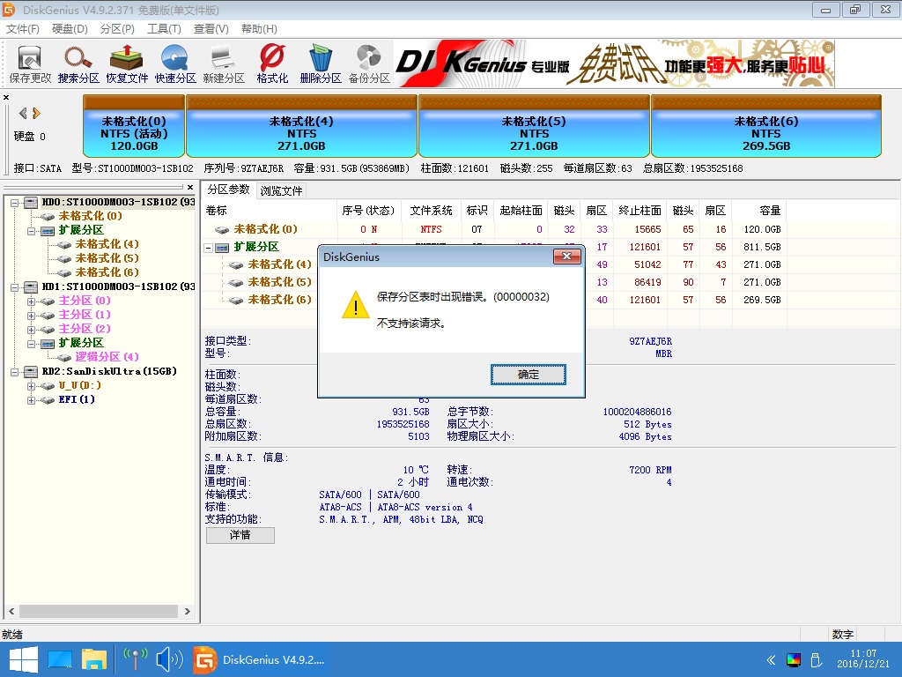Go to next disk with right arrow
The height and width of the screenshot is (677, 902).
[36, 113]
